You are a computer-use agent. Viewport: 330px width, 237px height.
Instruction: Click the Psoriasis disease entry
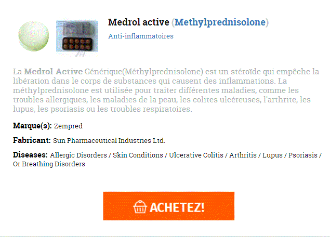coord(302,155)
